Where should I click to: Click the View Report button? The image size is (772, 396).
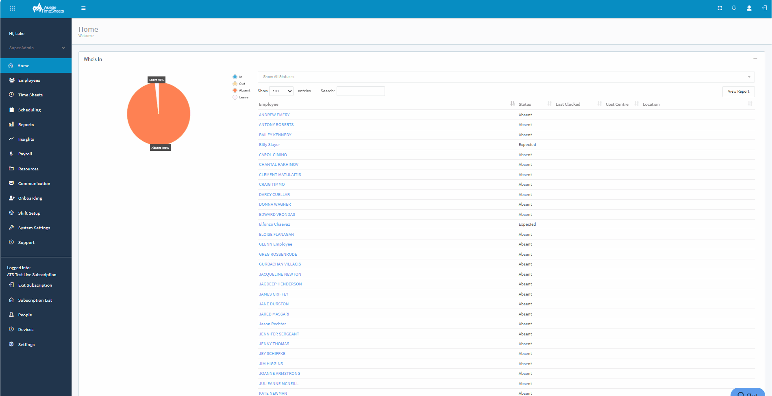(x=738, y=91)
